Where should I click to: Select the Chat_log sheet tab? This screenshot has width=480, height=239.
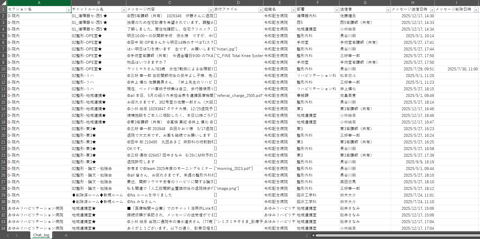(41, 235)
